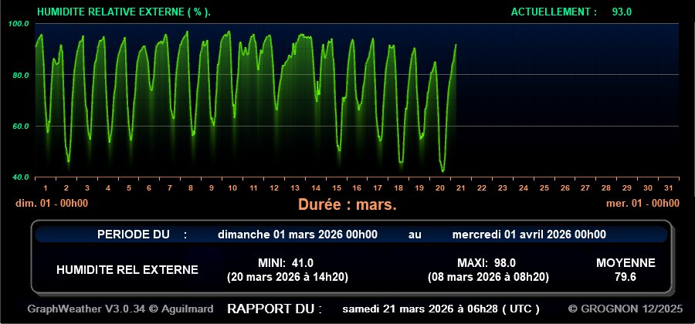Click the 60.0 y-axis label
This screenshot has width=695, height=324.
click(x=19, y=126)
